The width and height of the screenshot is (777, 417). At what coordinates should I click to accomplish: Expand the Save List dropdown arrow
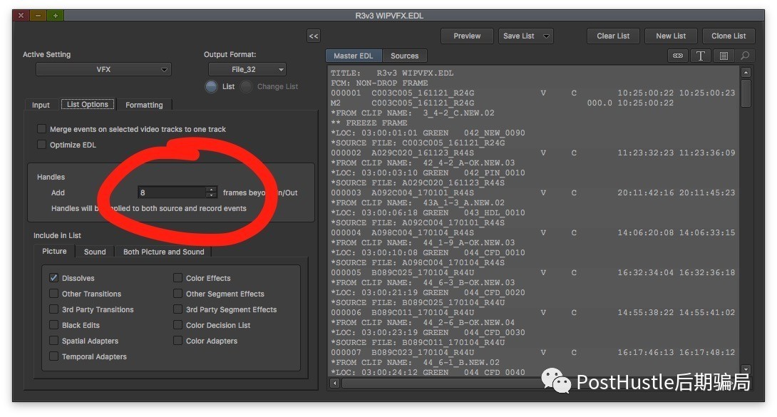tap(547, 36)
